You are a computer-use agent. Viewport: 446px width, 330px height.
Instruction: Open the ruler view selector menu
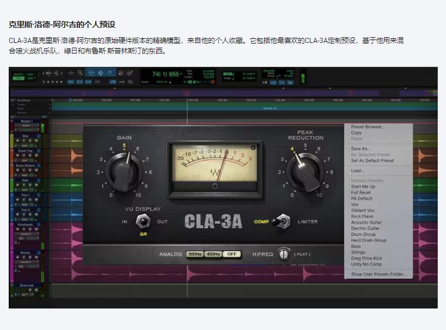click(13, 100)
